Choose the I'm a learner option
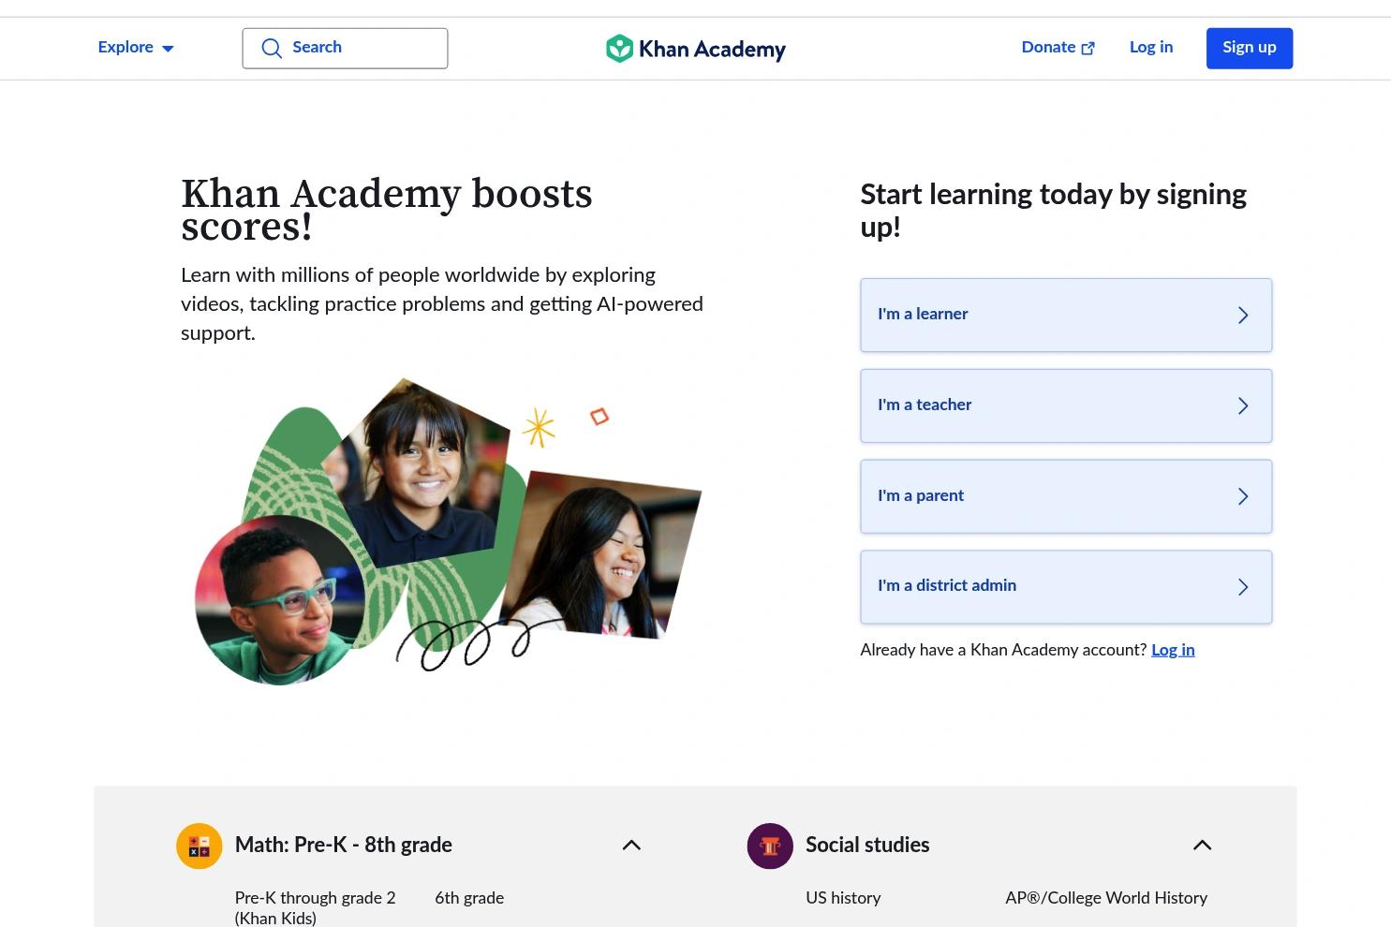This screenshot has height=927, width=1391. (x=1066, y=316)
